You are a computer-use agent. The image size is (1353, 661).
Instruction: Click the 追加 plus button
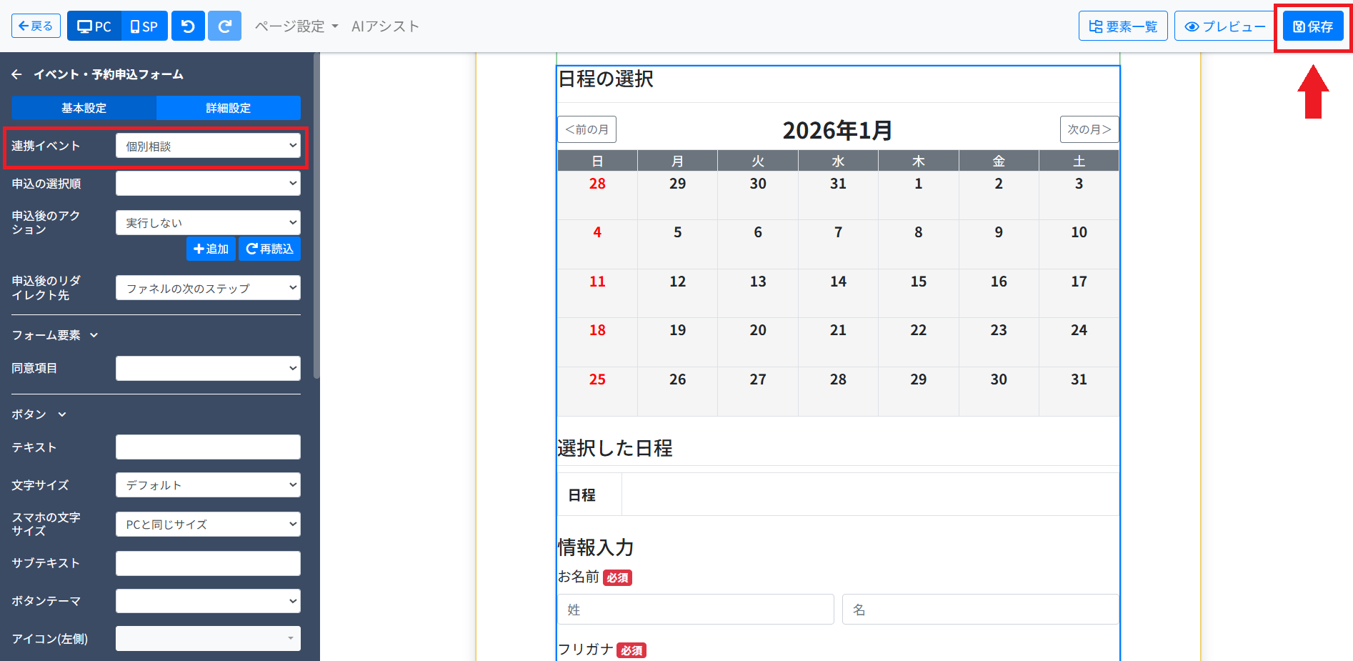coord(211,249)
